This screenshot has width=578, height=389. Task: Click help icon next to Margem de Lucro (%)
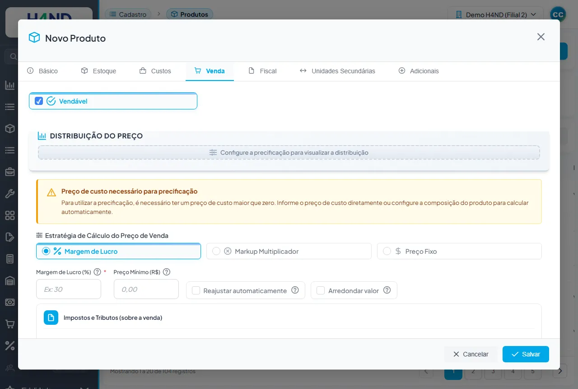(97, 272)
